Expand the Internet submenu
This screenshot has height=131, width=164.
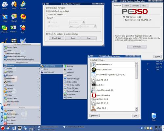[x=22, y=75]
